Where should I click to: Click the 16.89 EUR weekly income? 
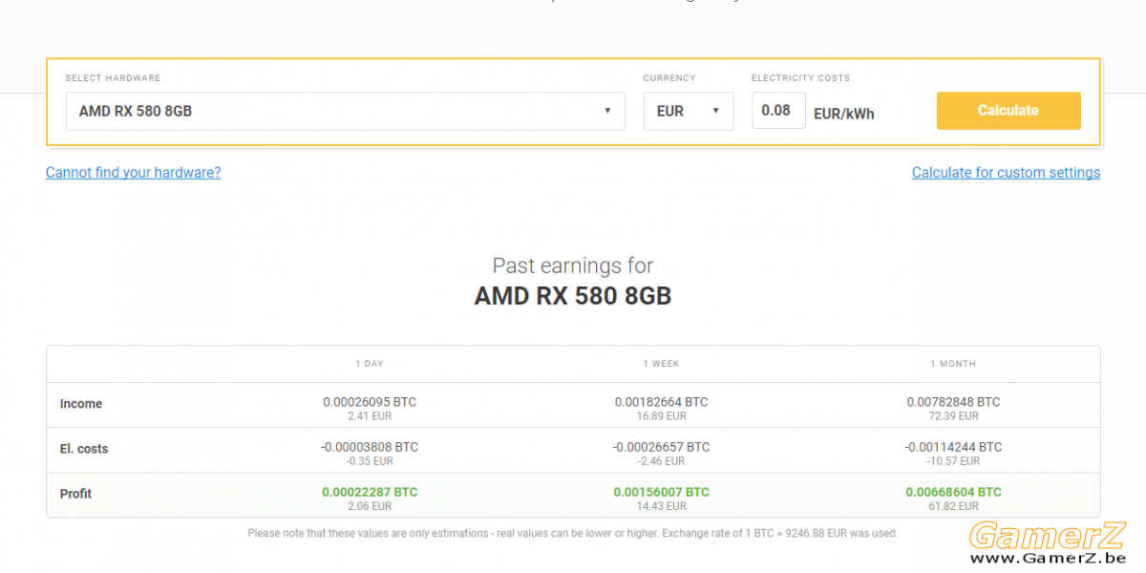point(661,416)
